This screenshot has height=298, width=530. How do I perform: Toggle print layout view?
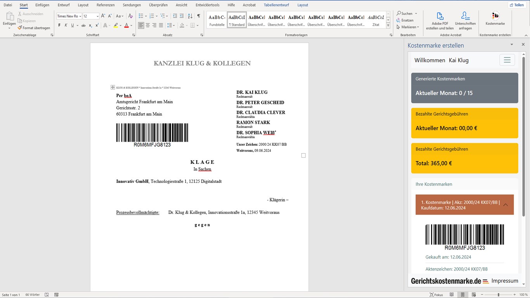462,295
